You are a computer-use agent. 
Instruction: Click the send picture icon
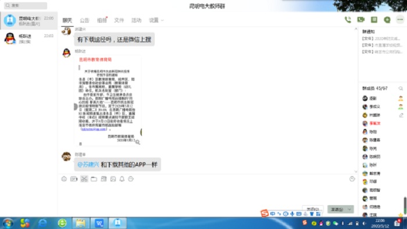point(113,179)
